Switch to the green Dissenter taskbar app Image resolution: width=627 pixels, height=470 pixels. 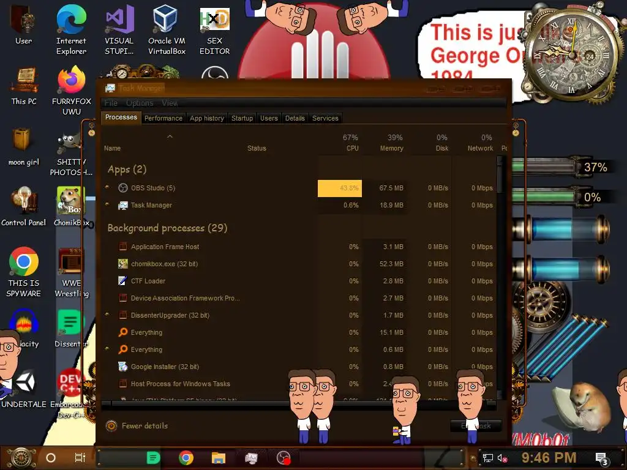153,458
